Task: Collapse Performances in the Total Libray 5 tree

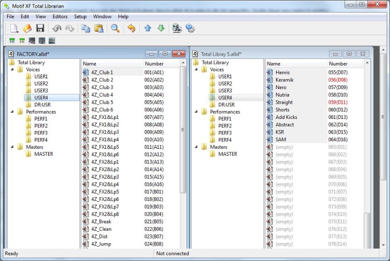Action: 196,112
